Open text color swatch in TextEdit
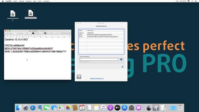Screen dimensions: 199x112 [33, 33]
